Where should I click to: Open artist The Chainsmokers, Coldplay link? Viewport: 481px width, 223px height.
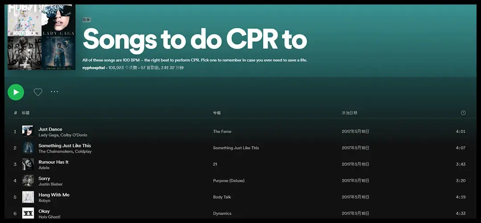click(65, 151)
